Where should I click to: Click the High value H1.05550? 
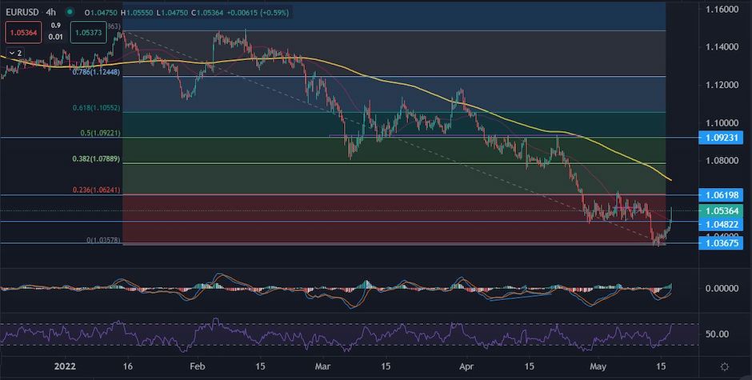[x=138, y=13]
